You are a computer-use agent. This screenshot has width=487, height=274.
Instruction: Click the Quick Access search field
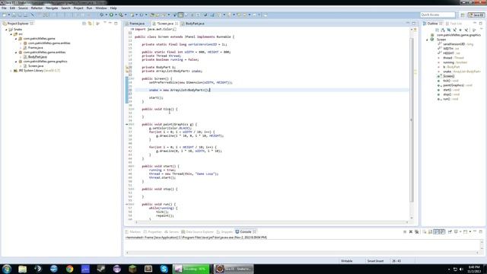438,14
